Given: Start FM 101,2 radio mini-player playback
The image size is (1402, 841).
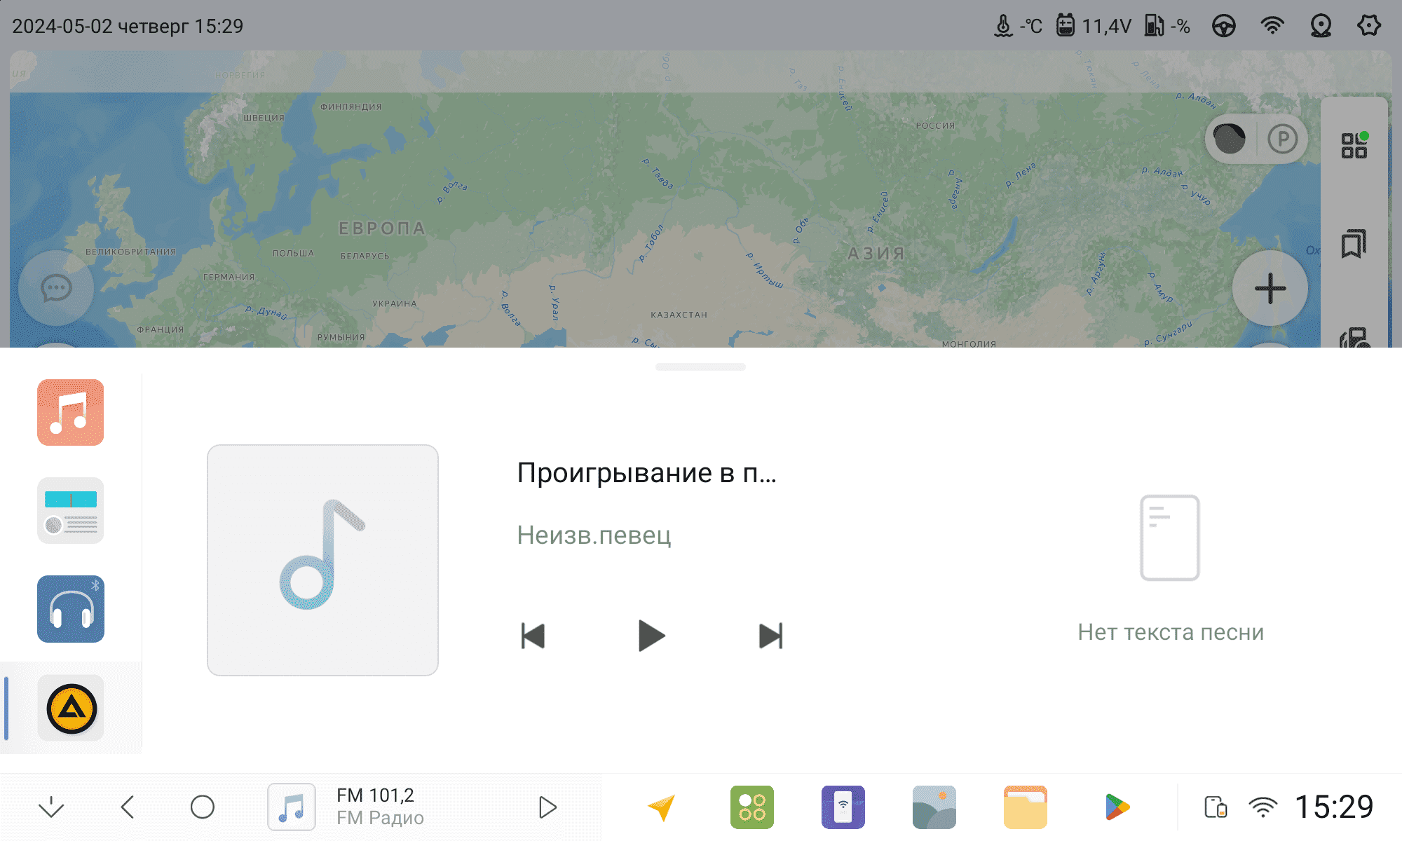Looking at the screenshot, I should click(x=547, y=807).
